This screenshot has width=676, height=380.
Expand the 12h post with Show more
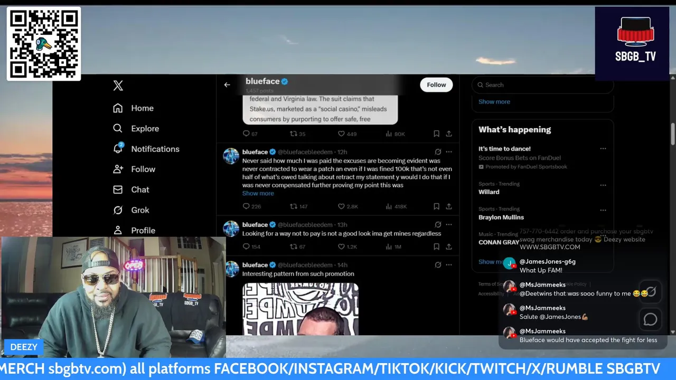click(x=258, y=193)
